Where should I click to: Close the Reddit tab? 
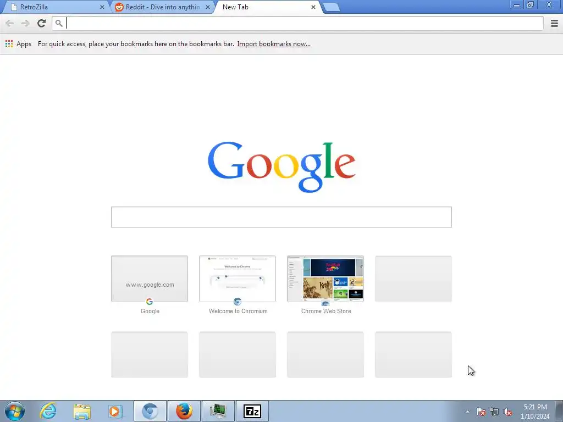pyautogui.click(x=207, y=7)
